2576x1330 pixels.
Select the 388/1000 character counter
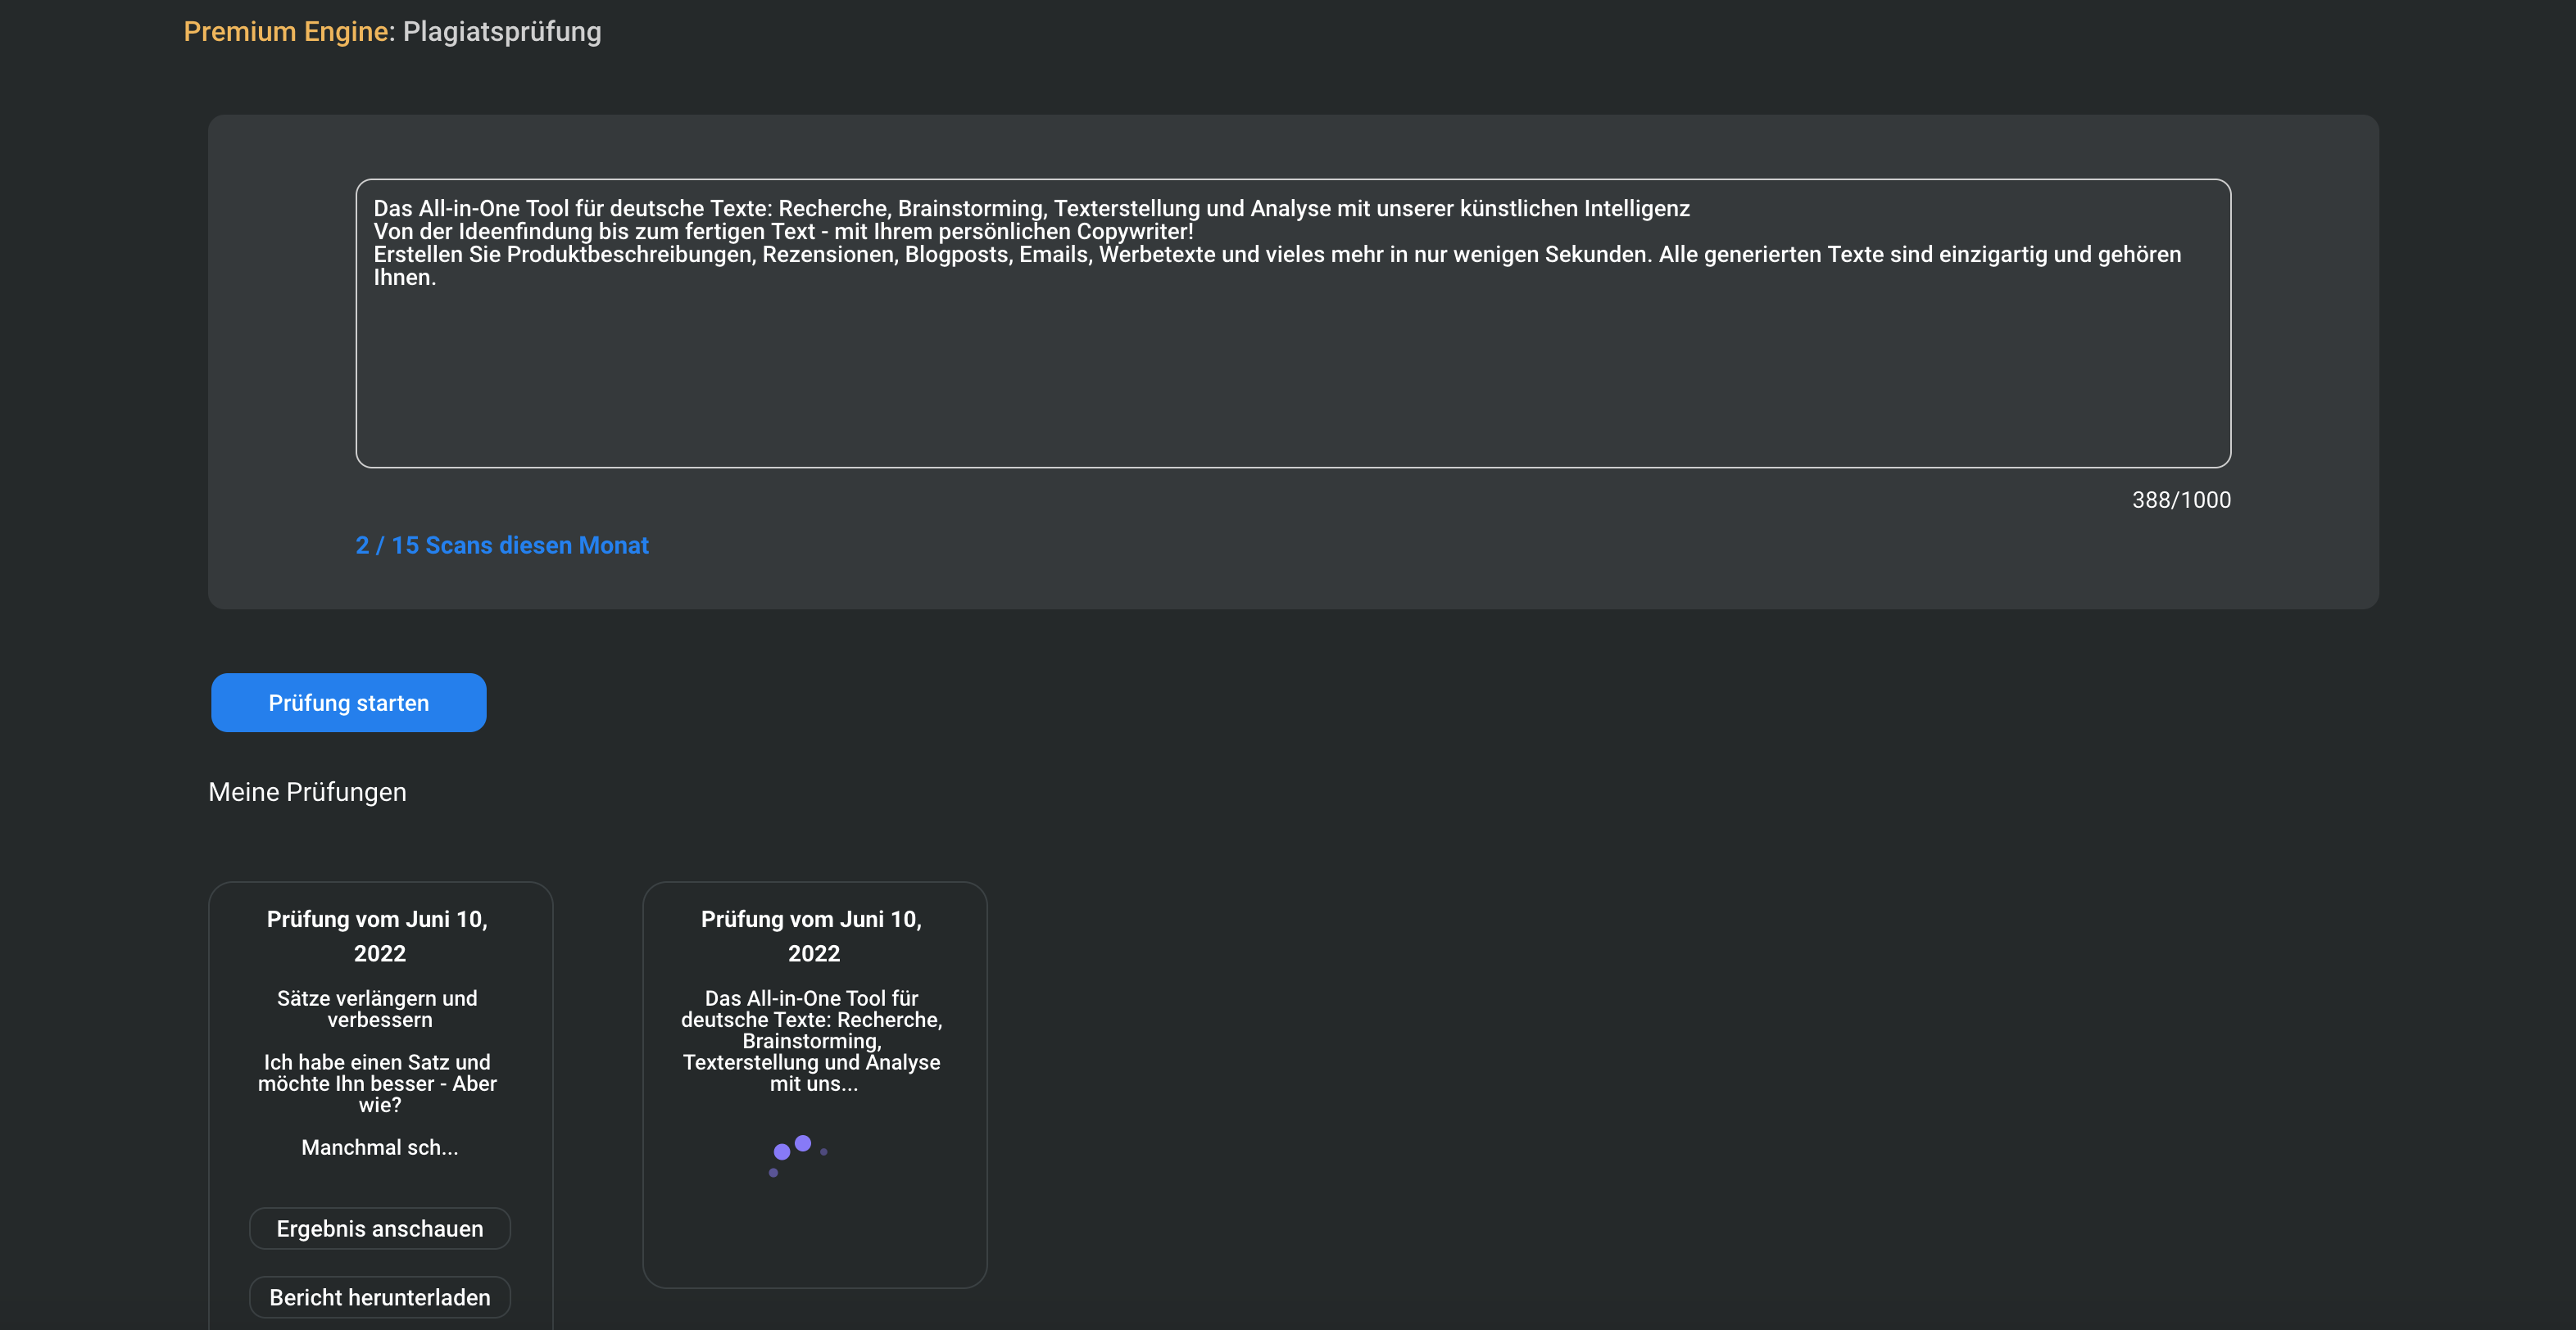tap(2181, 500)
